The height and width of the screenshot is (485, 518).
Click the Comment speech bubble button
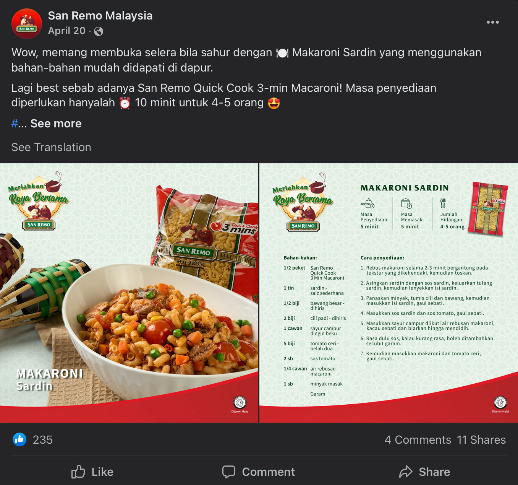[259, 472]
